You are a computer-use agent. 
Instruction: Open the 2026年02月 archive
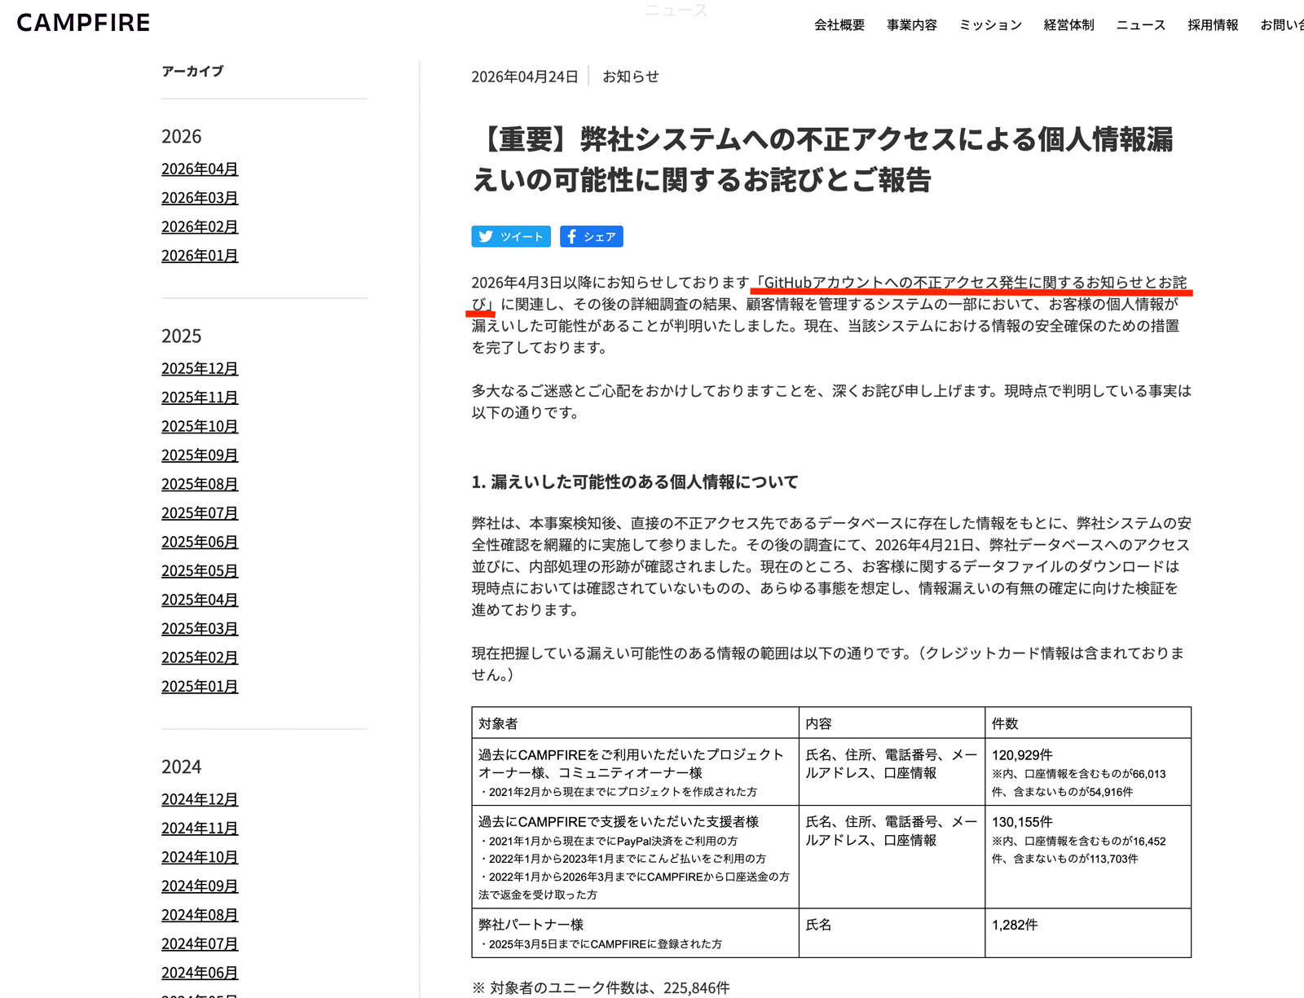200,226
